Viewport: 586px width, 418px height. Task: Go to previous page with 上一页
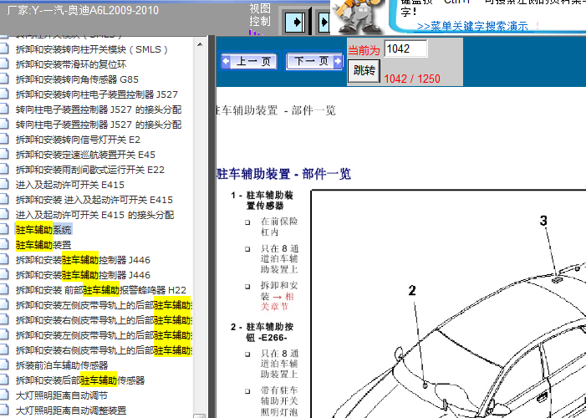click(x=250, y=61)
